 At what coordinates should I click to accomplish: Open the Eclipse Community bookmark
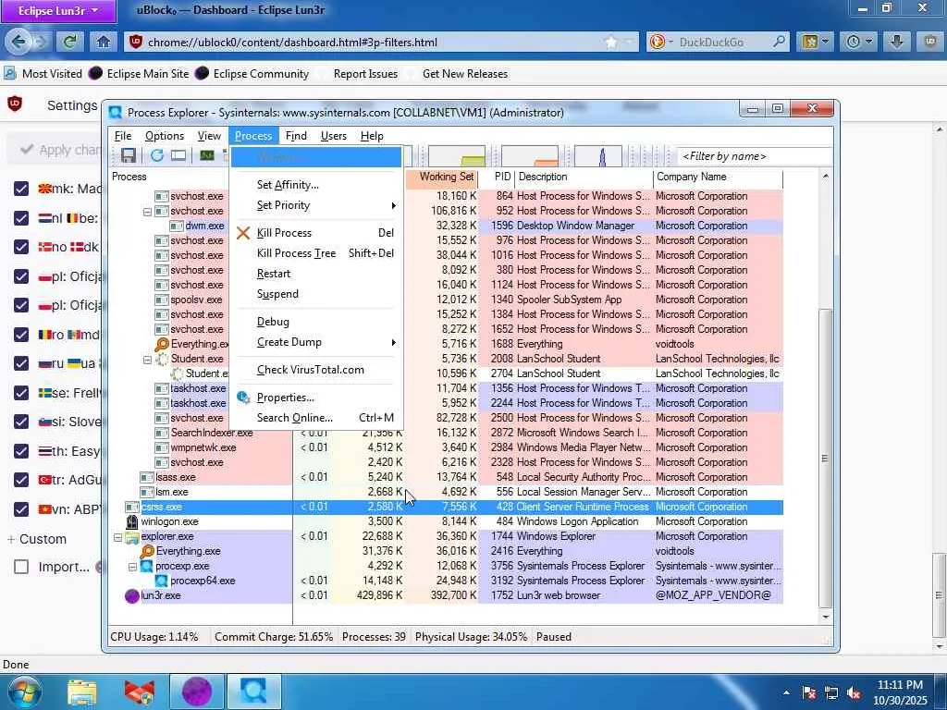(x=252, y=74)
